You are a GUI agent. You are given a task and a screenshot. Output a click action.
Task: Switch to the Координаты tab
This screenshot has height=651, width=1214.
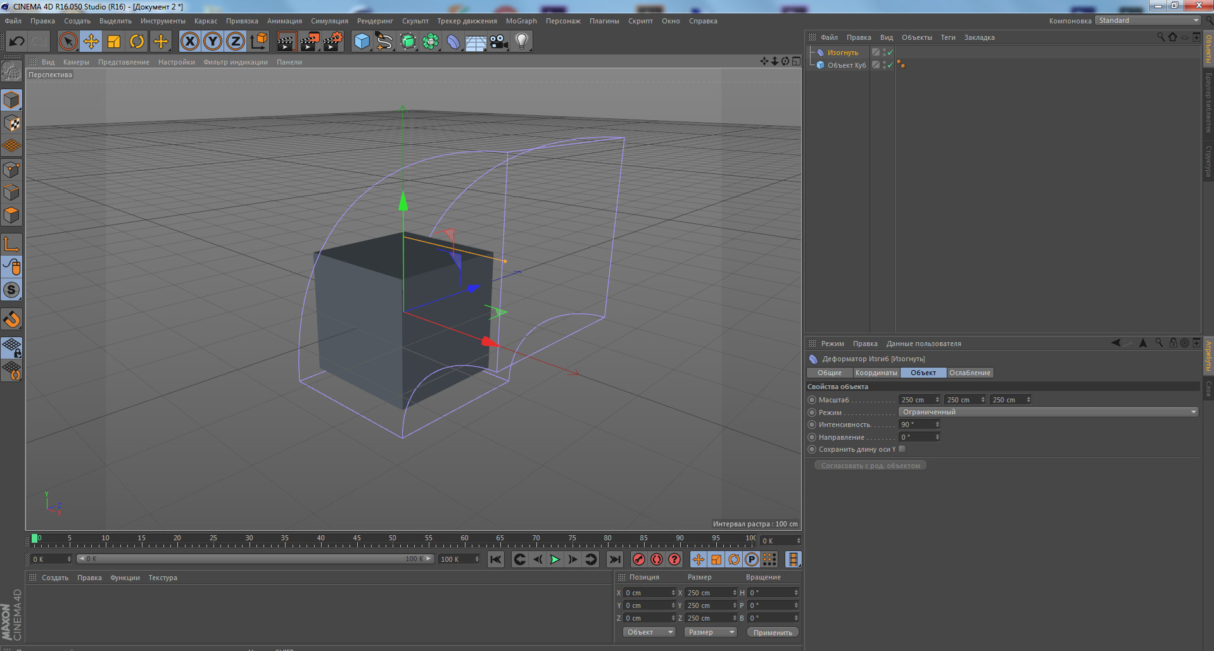tap(876, 373)
